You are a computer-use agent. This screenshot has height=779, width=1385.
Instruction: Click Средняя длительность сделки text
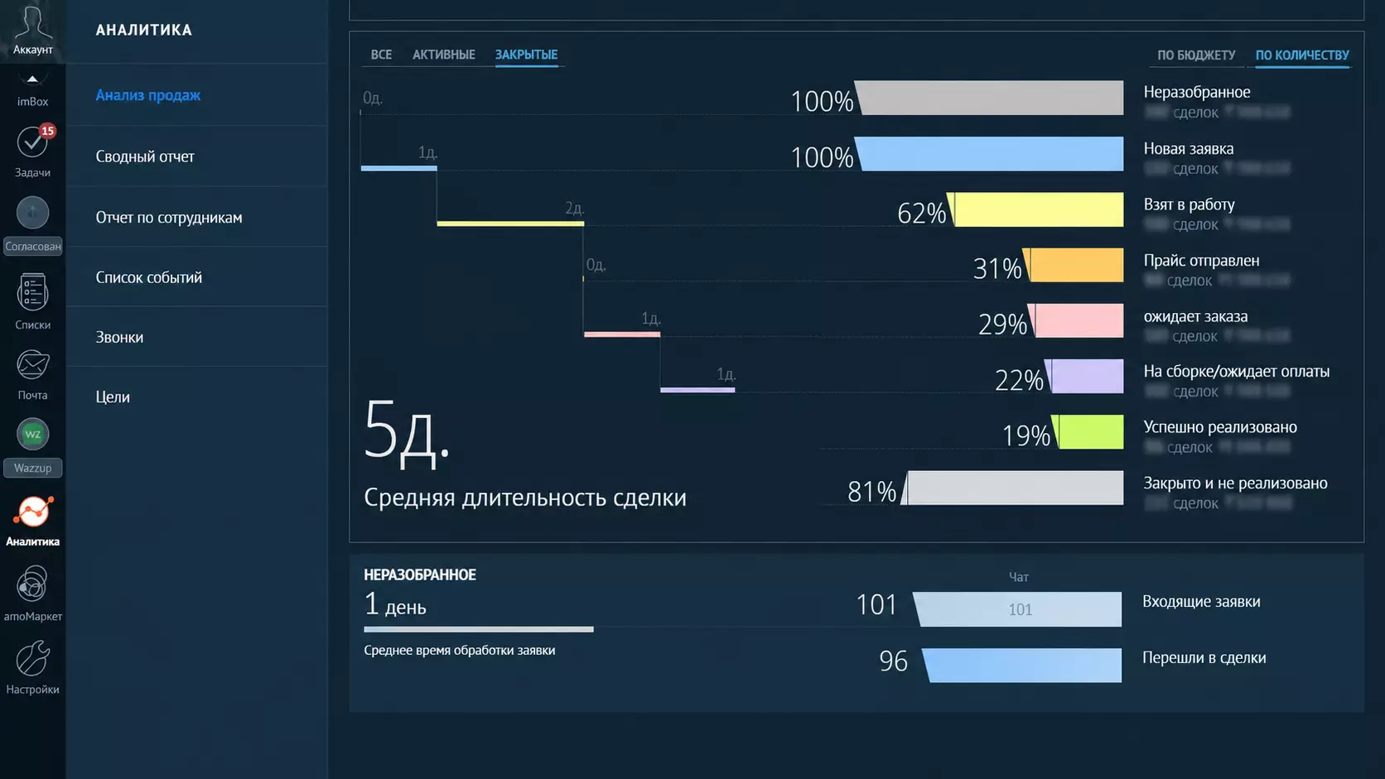pyautogui.click(x=525, y=498)
